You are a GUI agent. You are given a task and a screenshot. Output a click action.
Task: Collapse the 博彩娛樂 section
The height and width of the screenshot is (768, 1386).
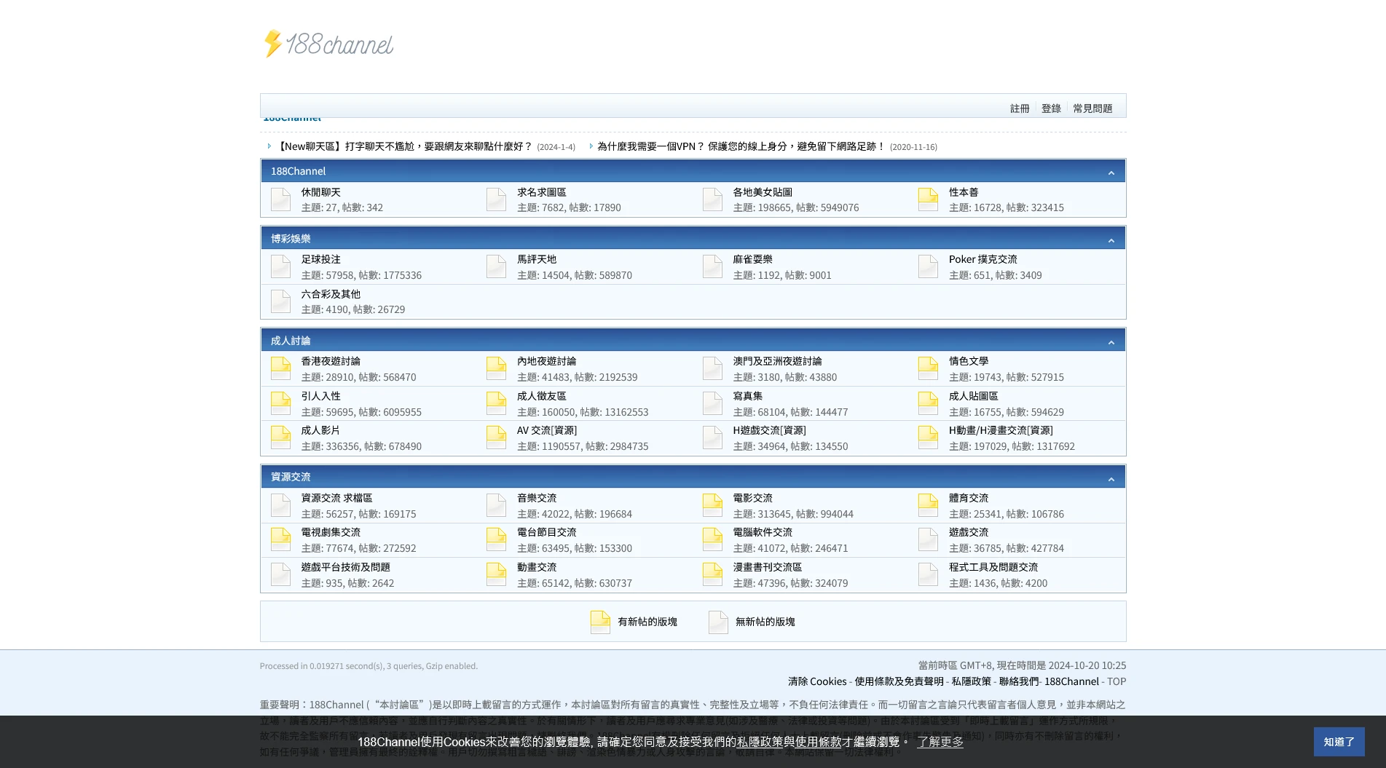(1111, 240)
